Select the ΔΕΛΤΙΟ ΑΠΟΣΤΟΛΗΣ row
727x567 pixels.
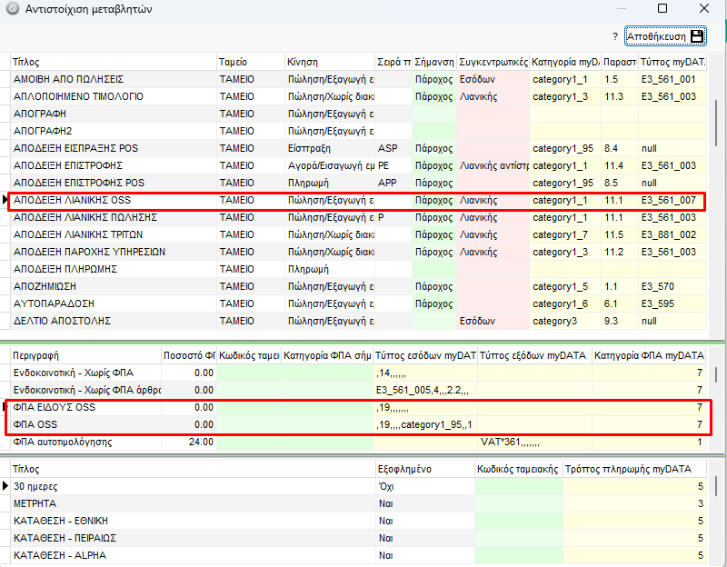pos(109,321)
